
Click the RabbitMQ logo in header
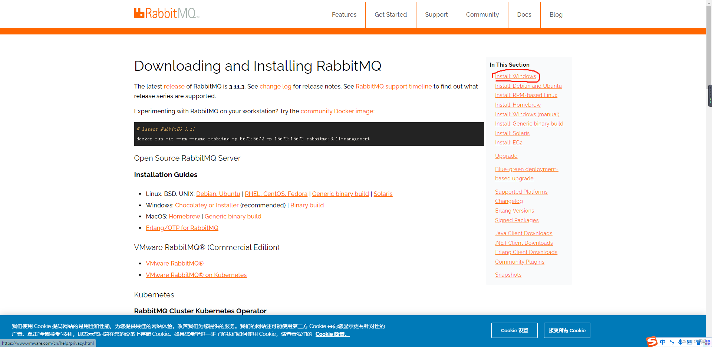pos(167,13)
